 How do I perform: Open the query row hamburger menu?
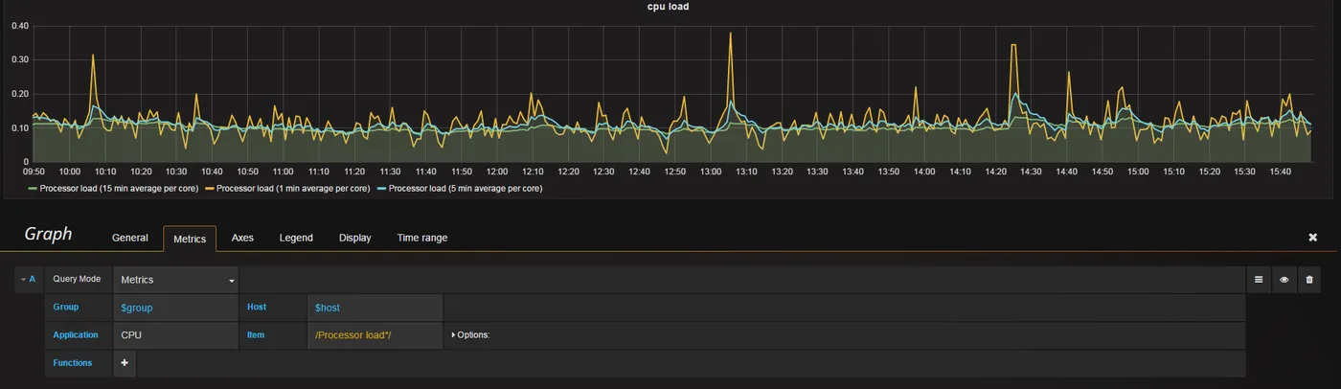coord(1260,280)
